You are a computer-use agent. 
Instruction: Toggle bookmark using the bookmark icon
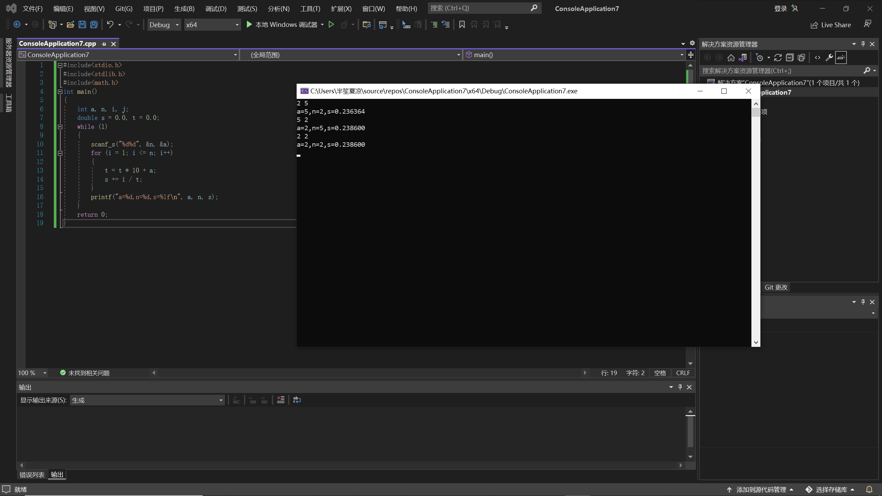(462, 24)
